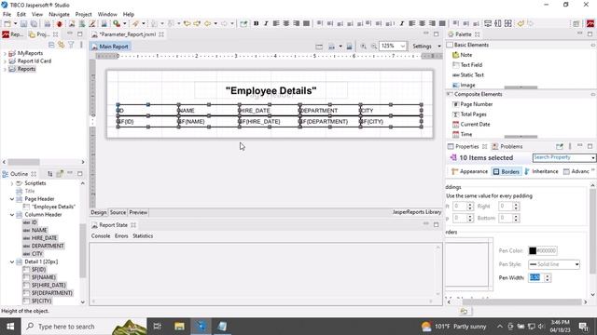Toggle Basic Elements palette drawer
This screenshot has width=597, height=335.
521,45
